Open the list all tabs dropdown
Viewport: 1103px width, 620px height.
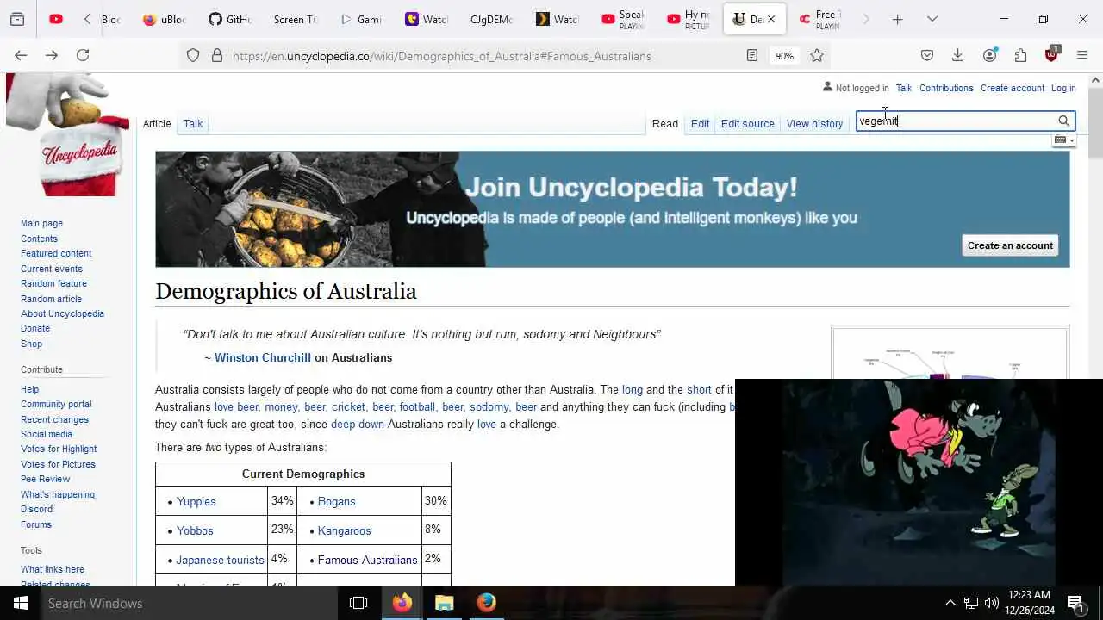932,19
